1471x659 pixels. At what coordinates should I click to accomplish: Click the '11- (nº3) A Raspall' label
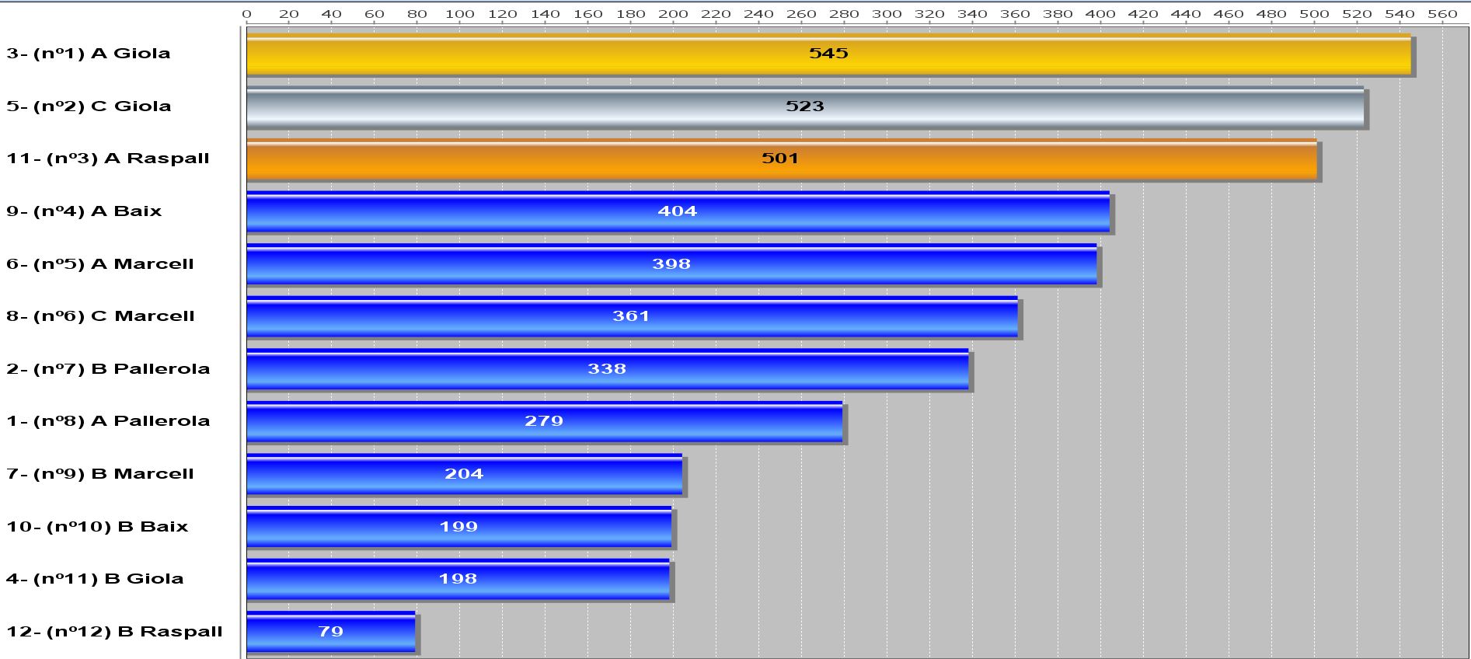[107, 159]
